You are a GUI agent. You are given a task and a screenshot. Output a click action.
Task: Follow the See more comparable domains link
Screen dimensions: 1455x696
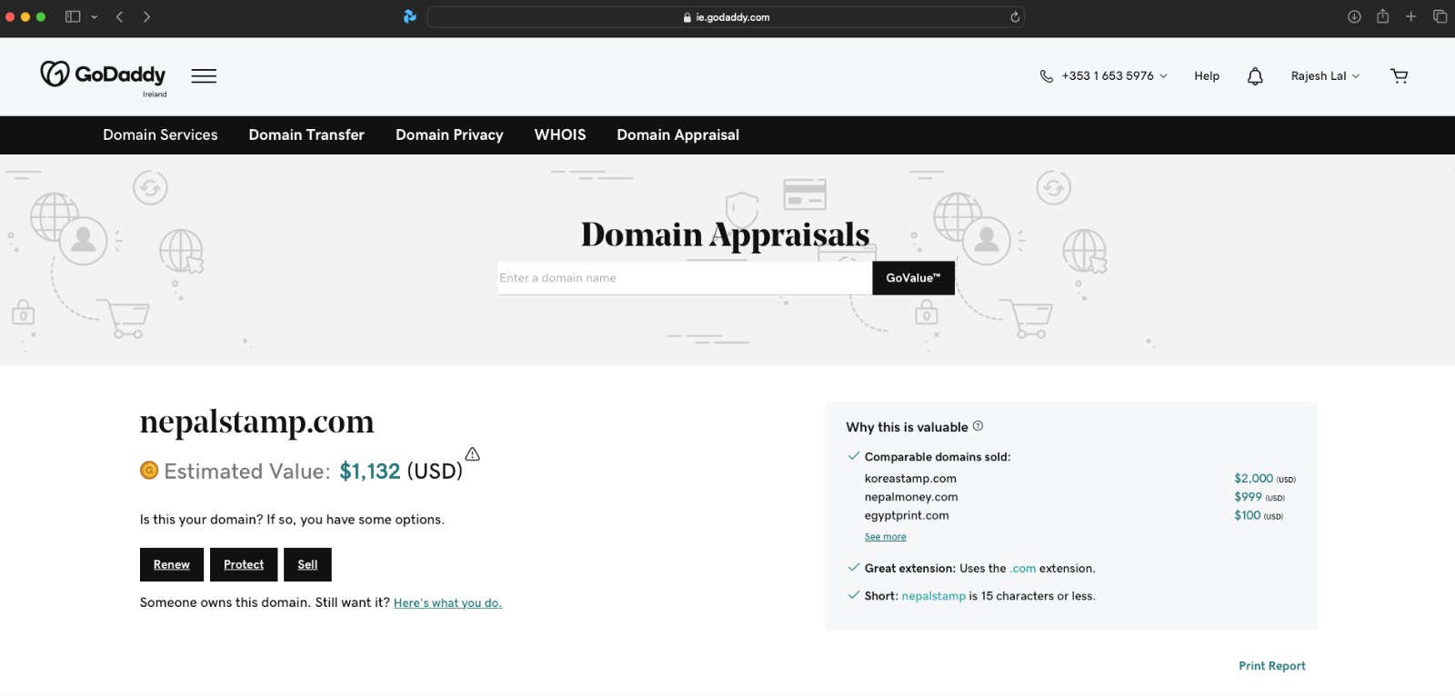point(885,537)
